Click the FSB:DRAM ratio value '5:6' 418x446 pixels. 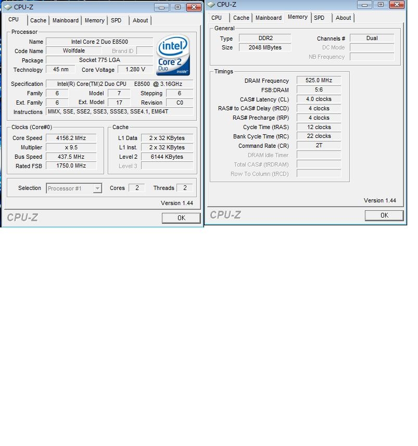[x=319, y=90]
